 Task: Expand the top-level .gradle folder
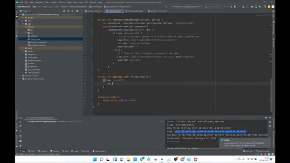click(x=23, y=18)
